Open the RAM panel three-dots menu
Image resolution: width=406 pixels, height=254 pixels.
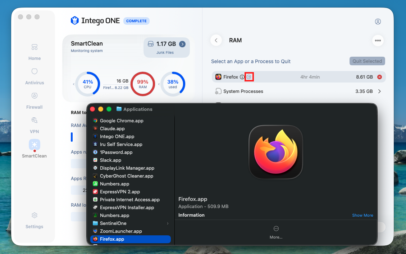[x=378, y=40]
